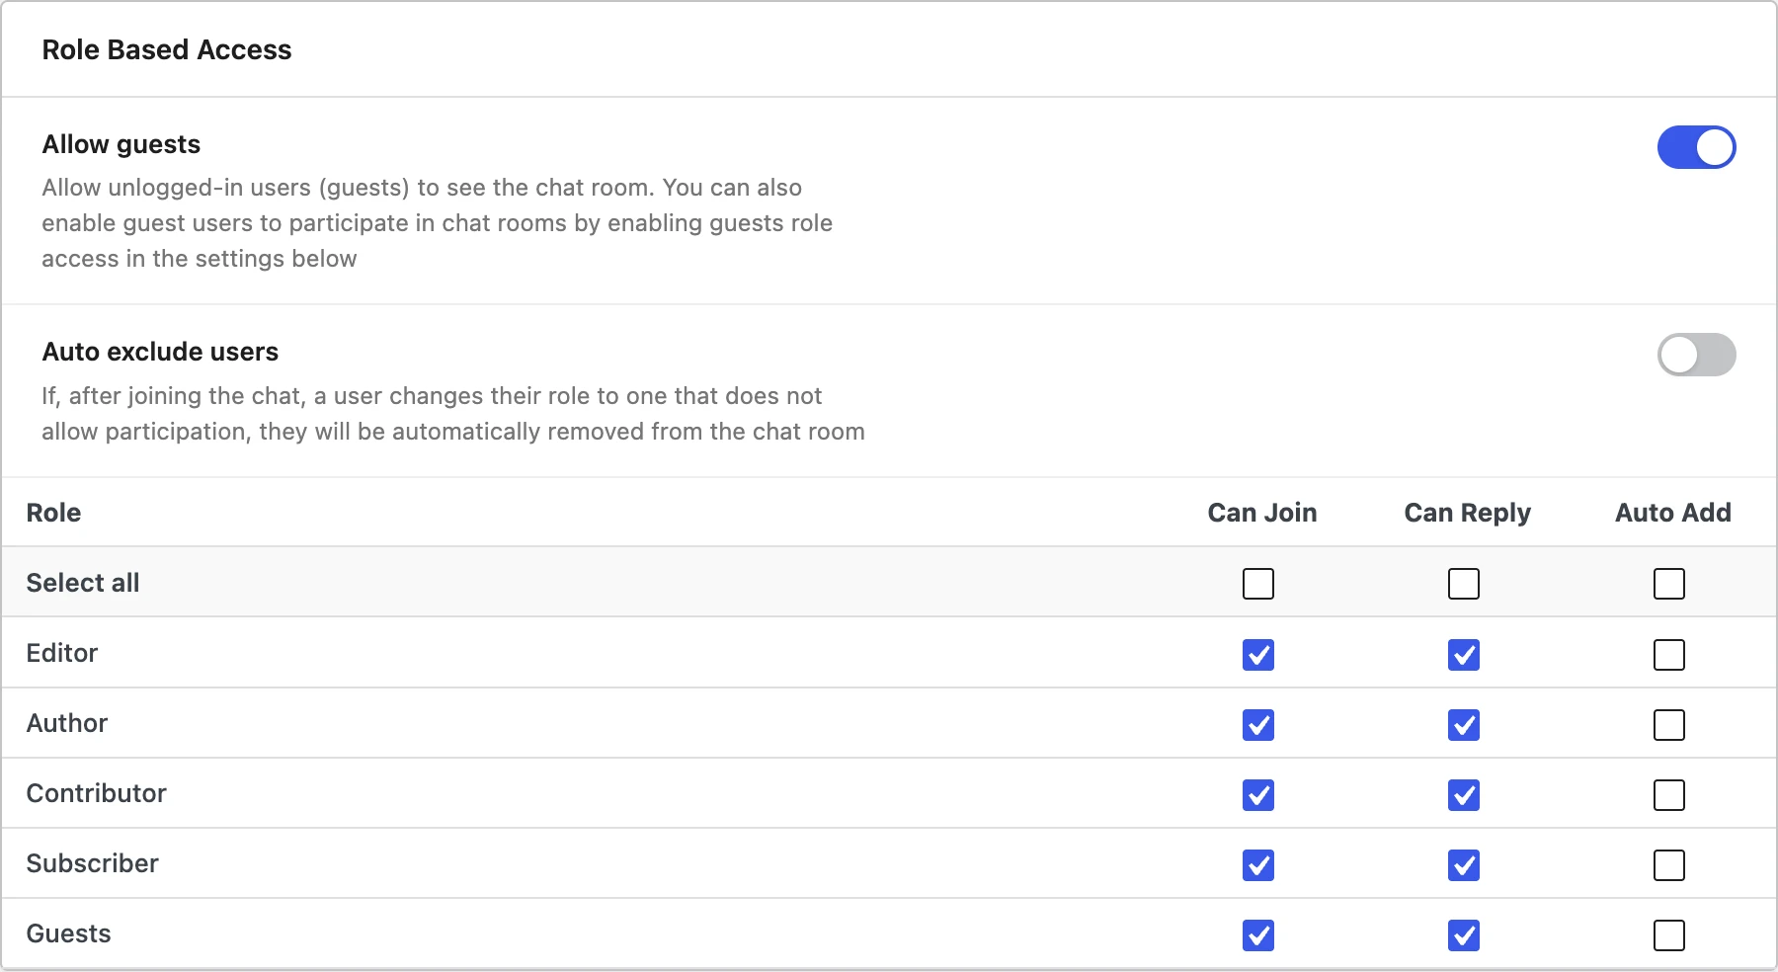This screenshot has height=972, width=1778.
Task: Uncheck Guests Can Join checkbox
Action: click(x=1258, y=935)
